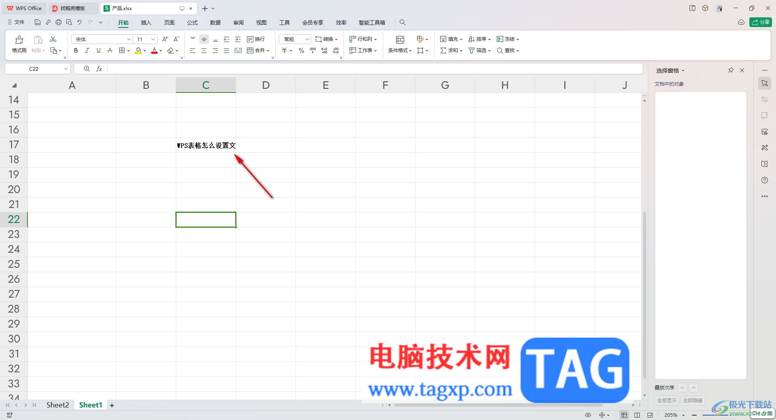Toggle bold formatting
The image size is (776, 420).
76,50
